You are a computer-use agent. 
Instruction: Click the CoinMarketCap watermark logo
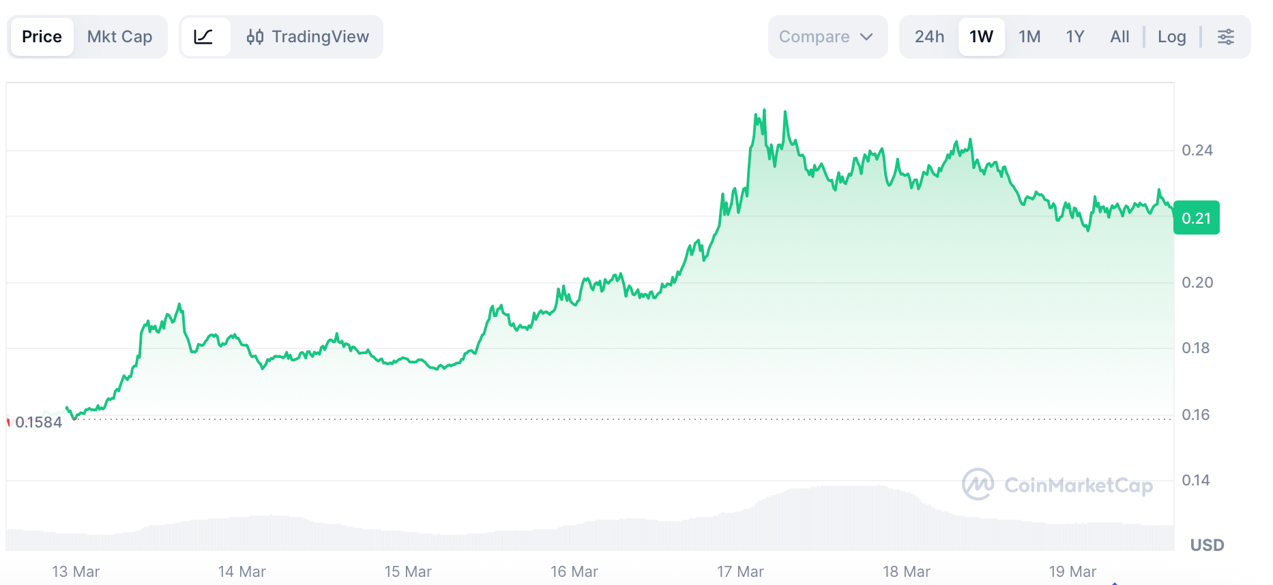978,484
